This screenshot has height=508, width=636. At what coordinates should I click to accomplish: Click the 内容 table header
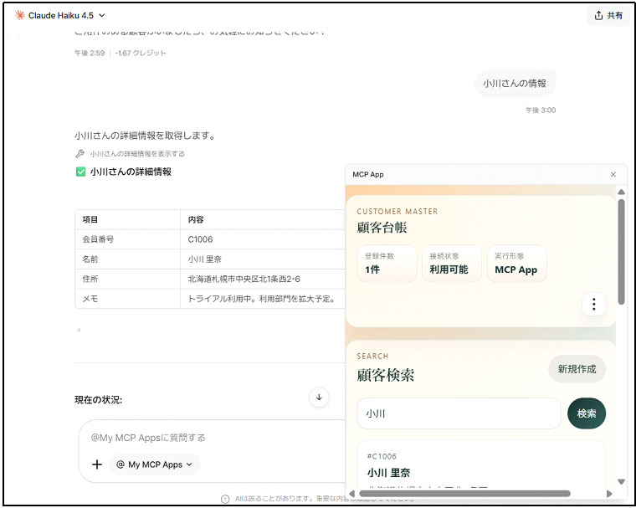tap(263, 220)
